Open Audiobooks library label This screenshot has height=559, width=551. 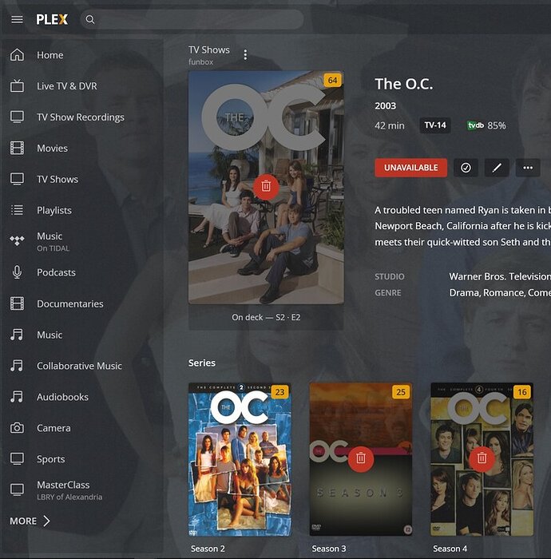[62, 397]
